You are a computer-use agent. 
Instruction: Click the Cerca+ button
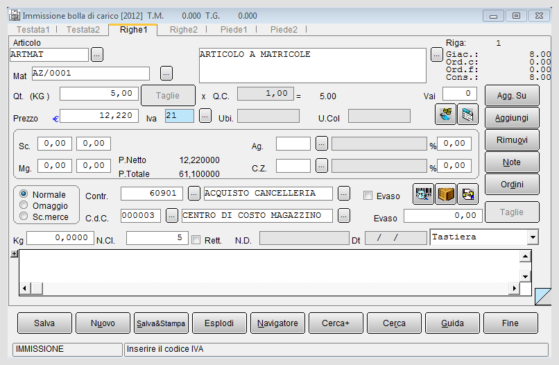pyautogui.click(x=336, y=323)
